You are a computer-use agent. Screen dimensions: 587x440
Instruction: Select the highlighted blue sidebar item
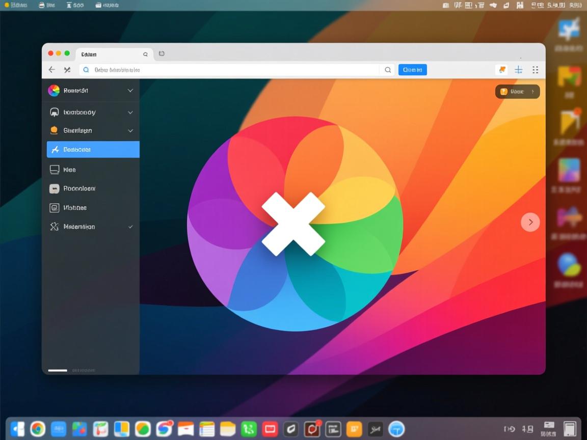(x=93, y=150)
